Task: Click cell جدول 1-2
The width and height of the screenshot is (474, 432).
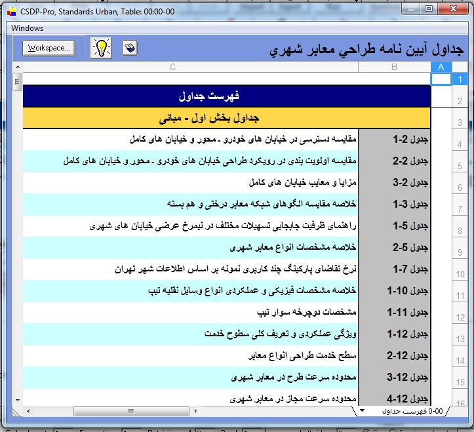Action: pos(395,140)
